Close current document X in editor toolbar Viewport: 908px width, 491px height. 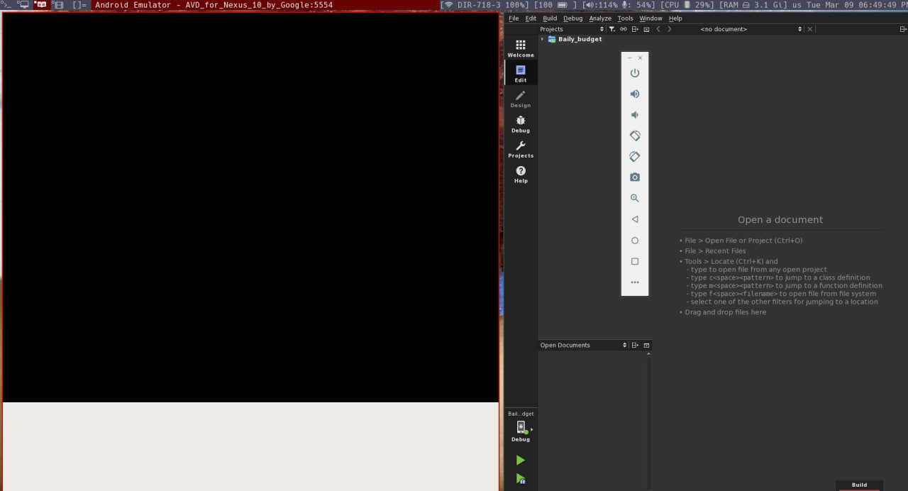[x=810, y=29]
